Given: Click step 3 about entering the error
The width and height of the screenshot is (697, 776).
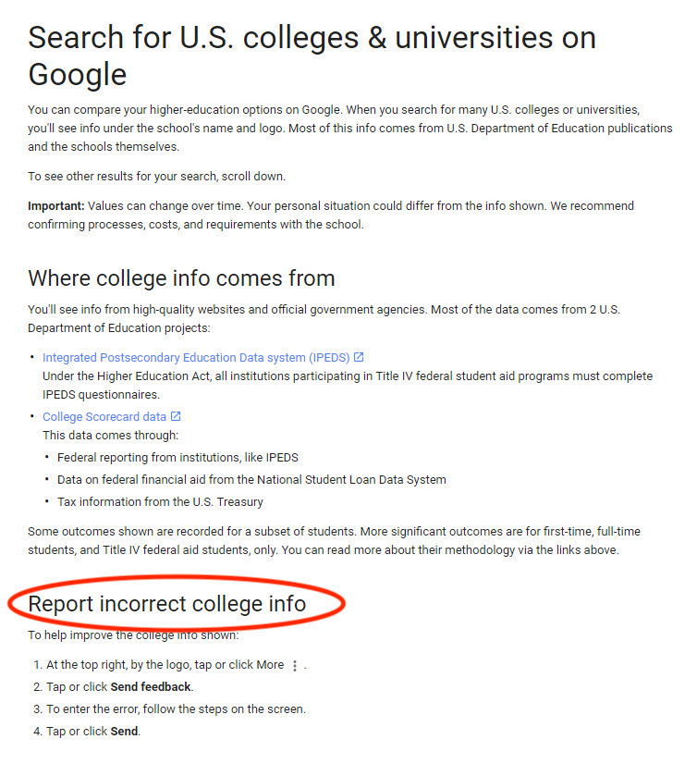Looking at the screenshot, I should [170, 709].
